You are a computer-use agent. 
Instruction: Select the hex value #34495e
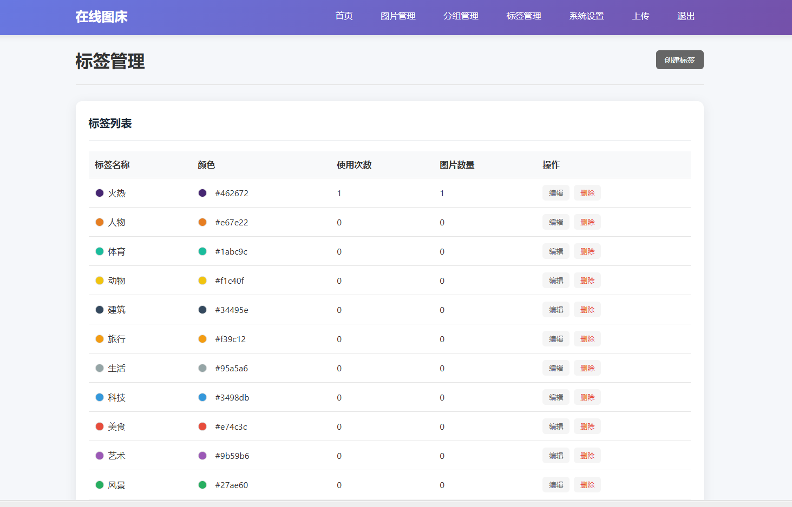pyautogui.click(x=232, y=310)
